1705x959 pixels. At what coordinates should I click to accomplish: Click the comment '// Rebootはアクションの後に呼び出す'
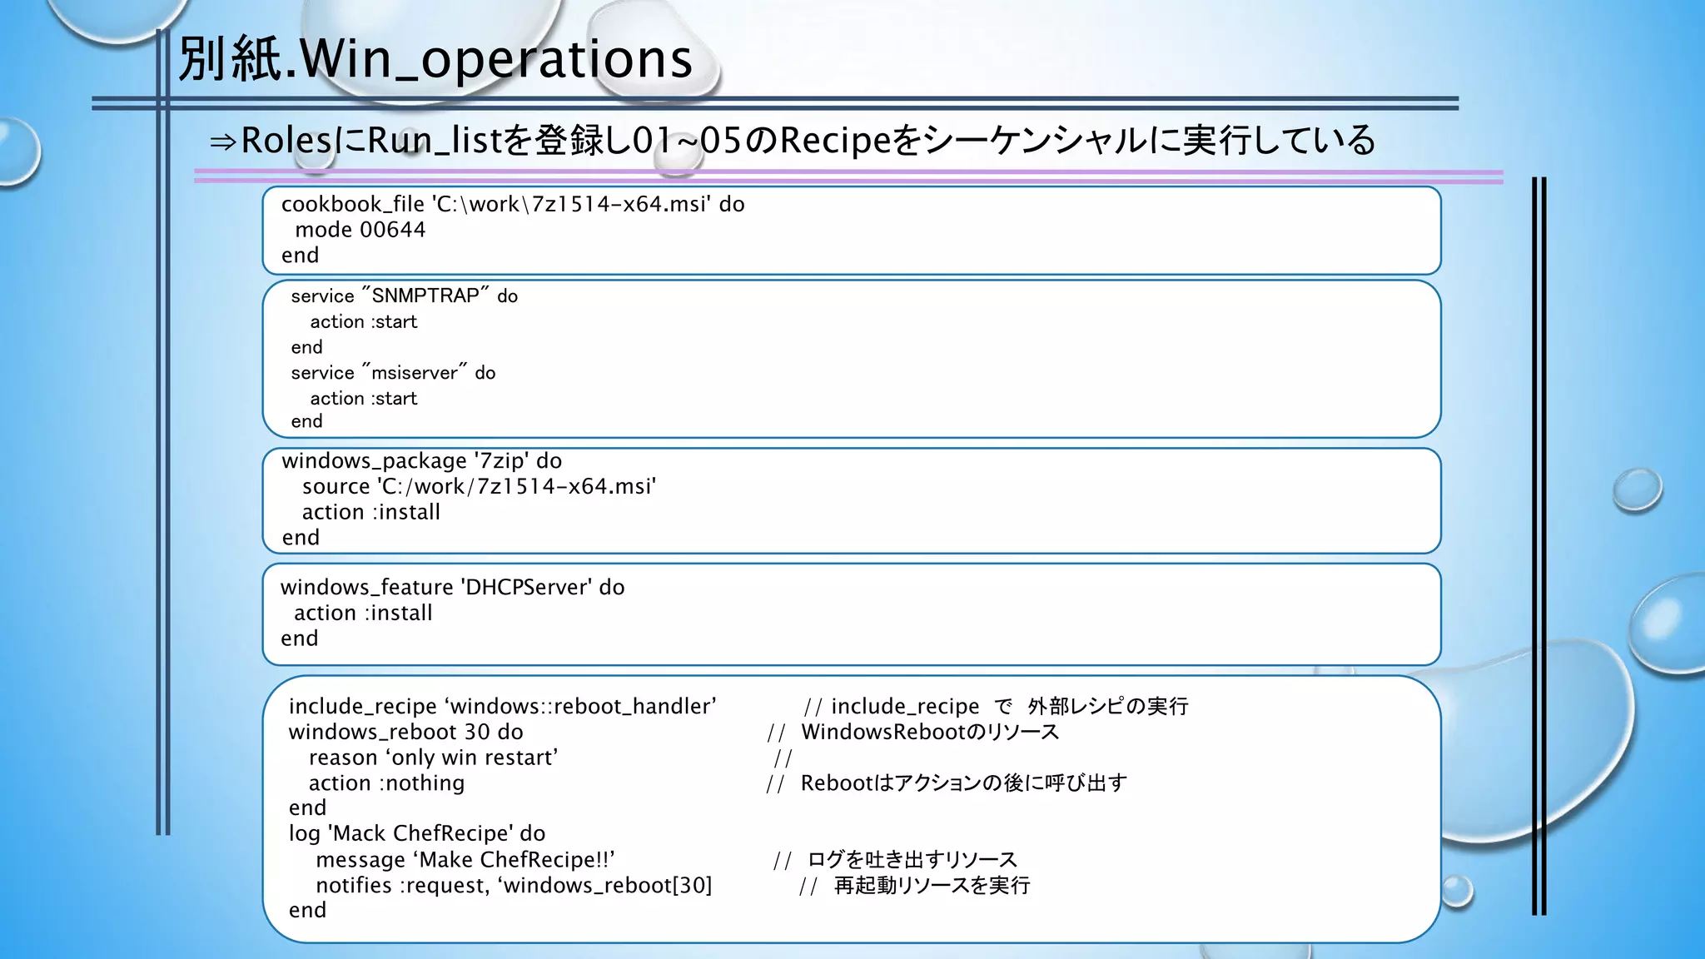point(947,783)
